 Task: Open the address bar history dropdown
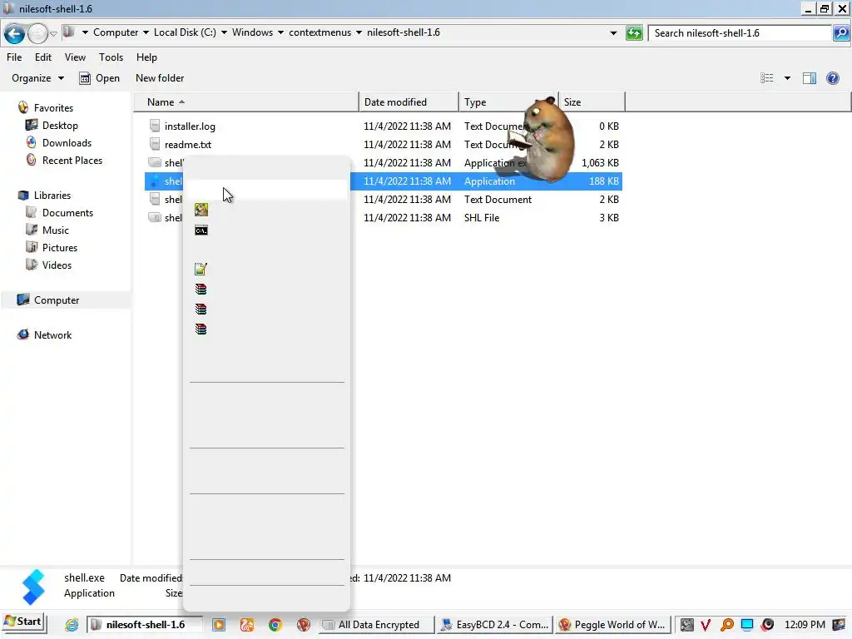pyautogui.click(x=613, y=33)
